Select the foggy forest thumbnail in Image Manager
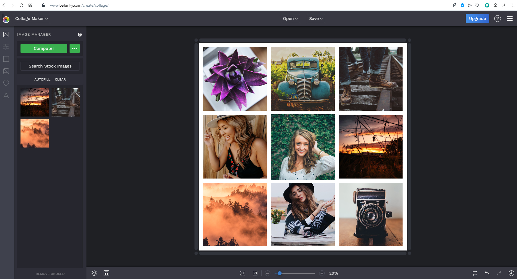The height and width of the screenshot is (279, 517). point(35,133)
